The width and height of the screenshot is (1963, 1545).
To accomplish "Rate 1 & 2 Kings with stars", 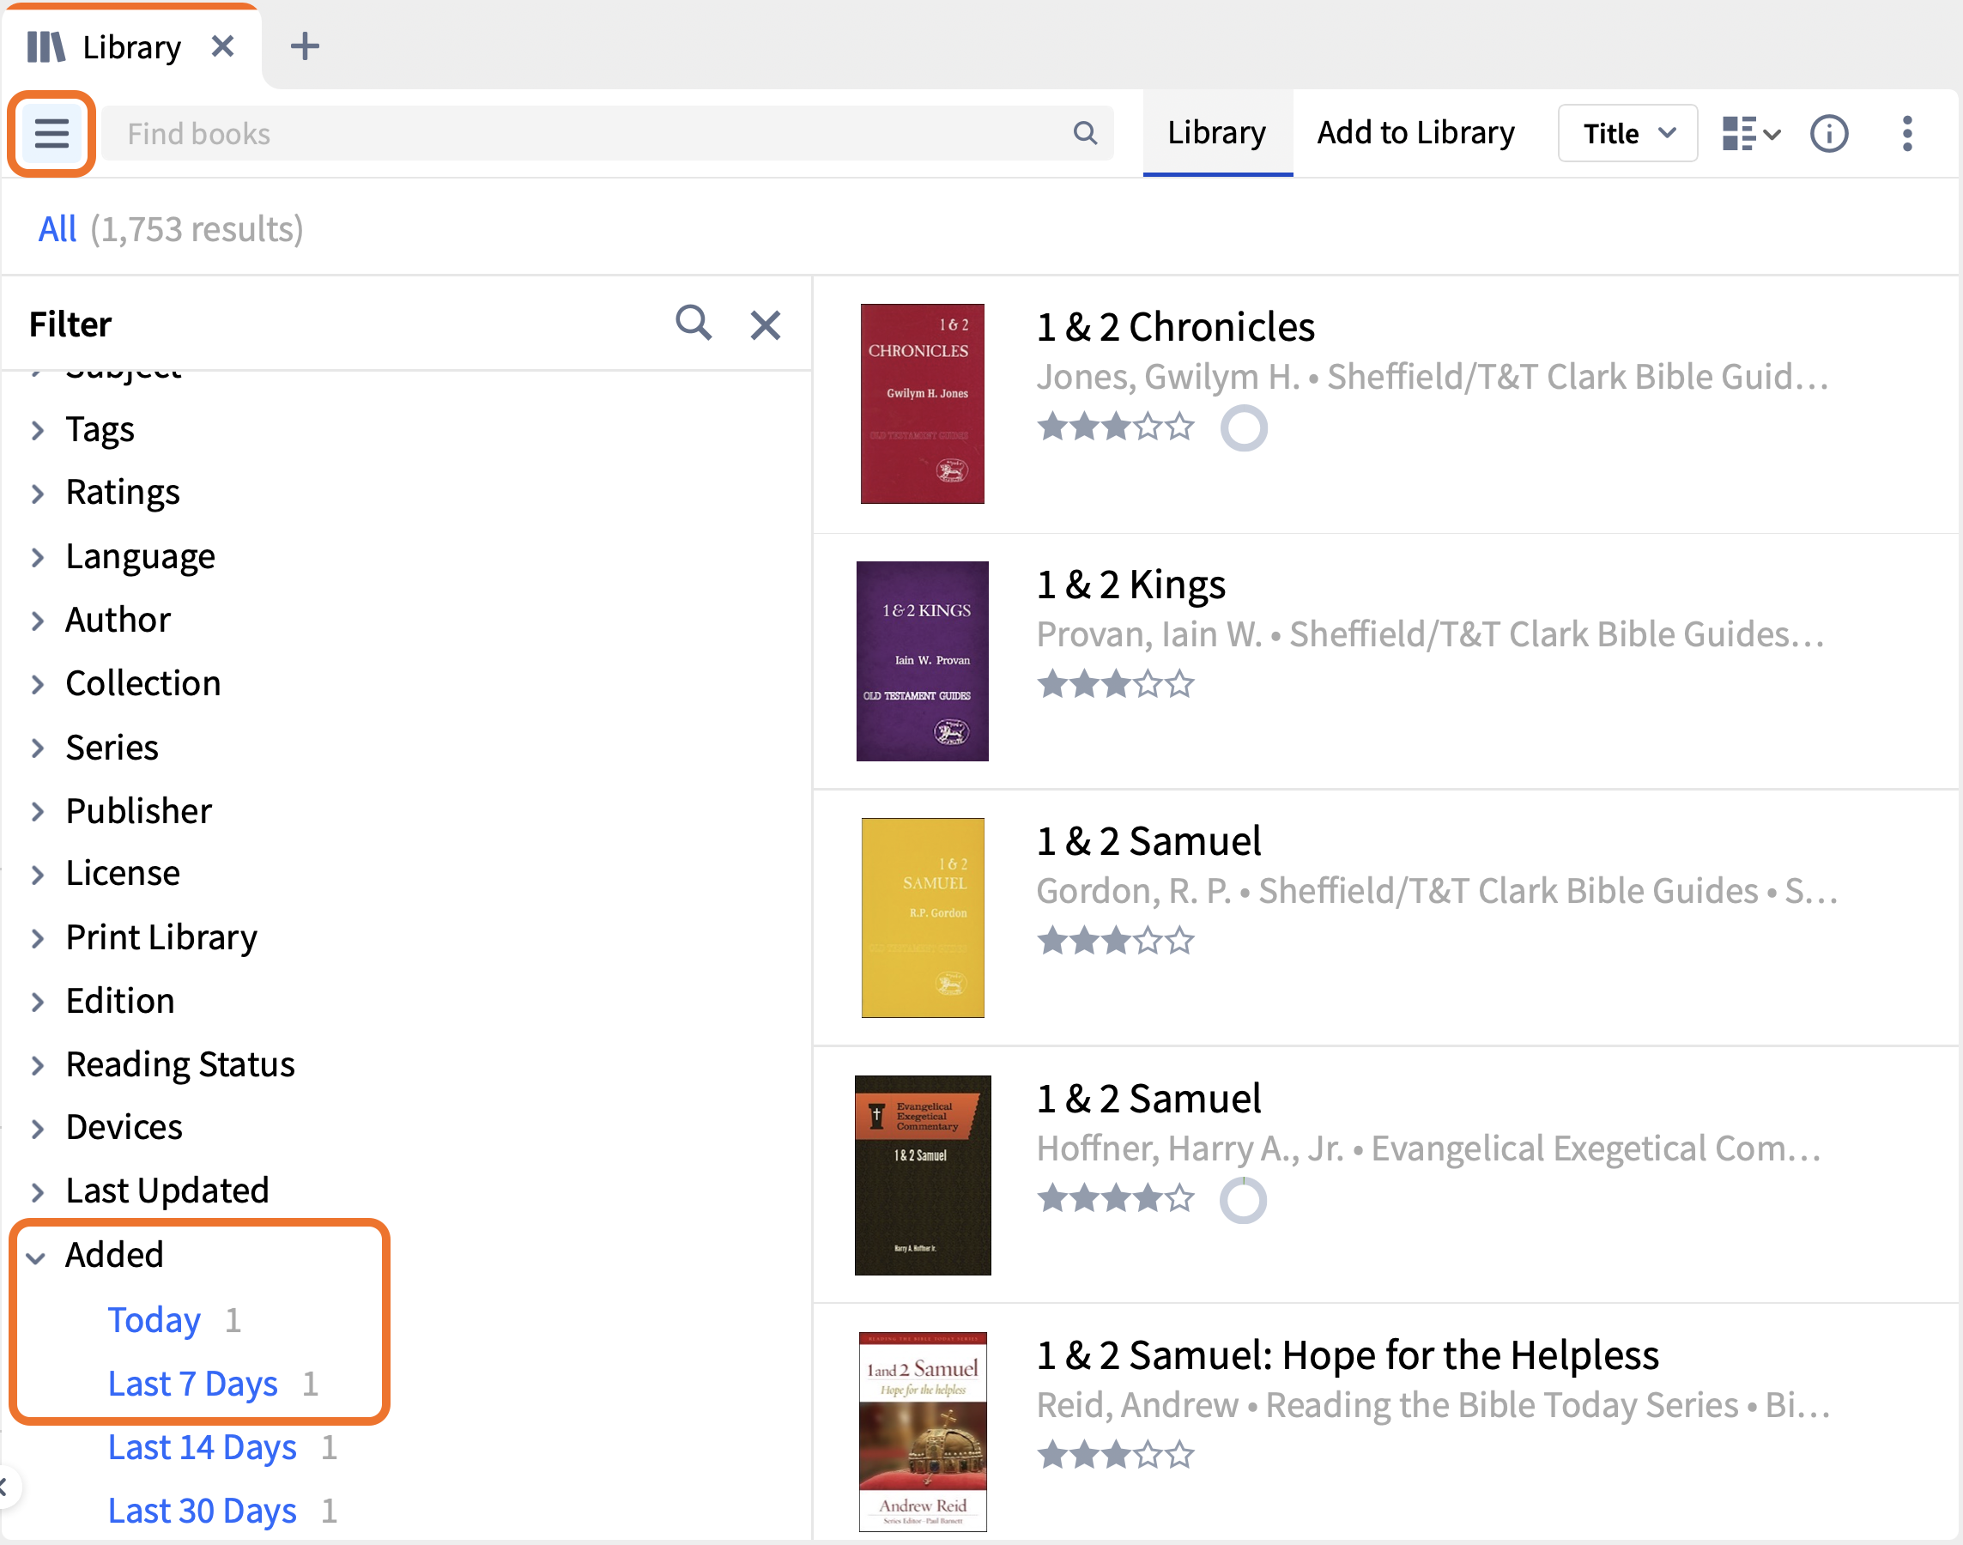I will click(1115, 685).
